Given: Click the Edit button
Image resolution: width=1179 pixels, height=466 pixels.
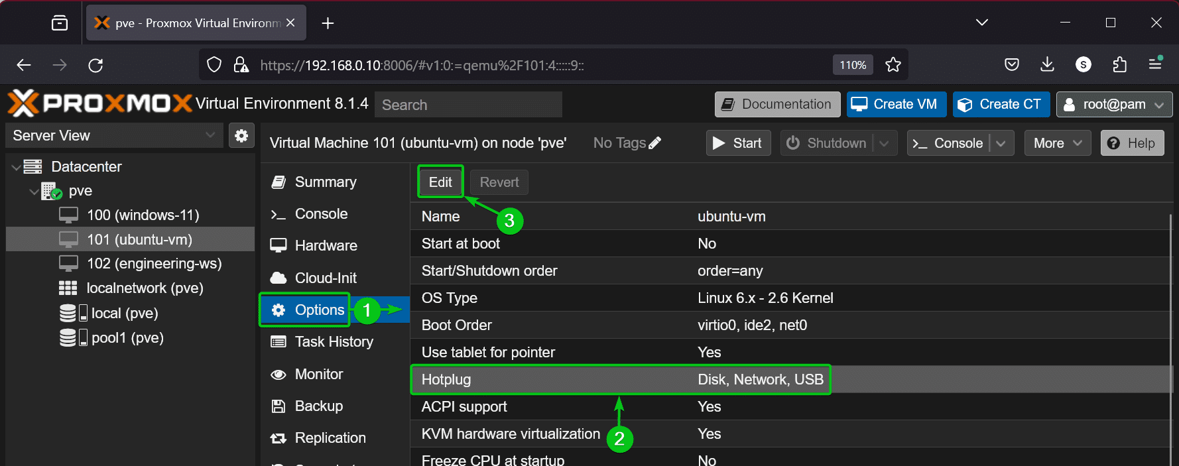Looking at the screenshot, I should [440, 182].
